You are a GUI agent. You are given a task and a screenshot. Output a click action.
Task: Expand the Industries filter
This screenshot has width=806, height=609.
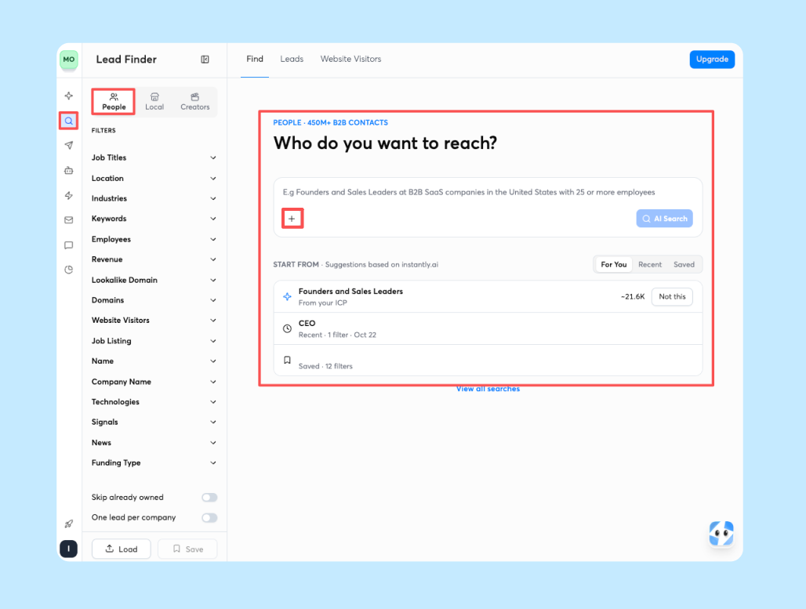click(x=154, y=198)
